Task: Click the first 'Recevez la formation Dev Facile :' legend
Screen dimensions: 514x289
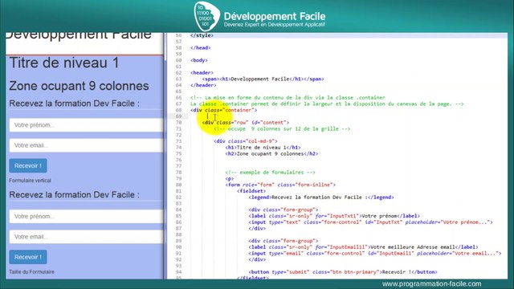Action: [74, 104]
